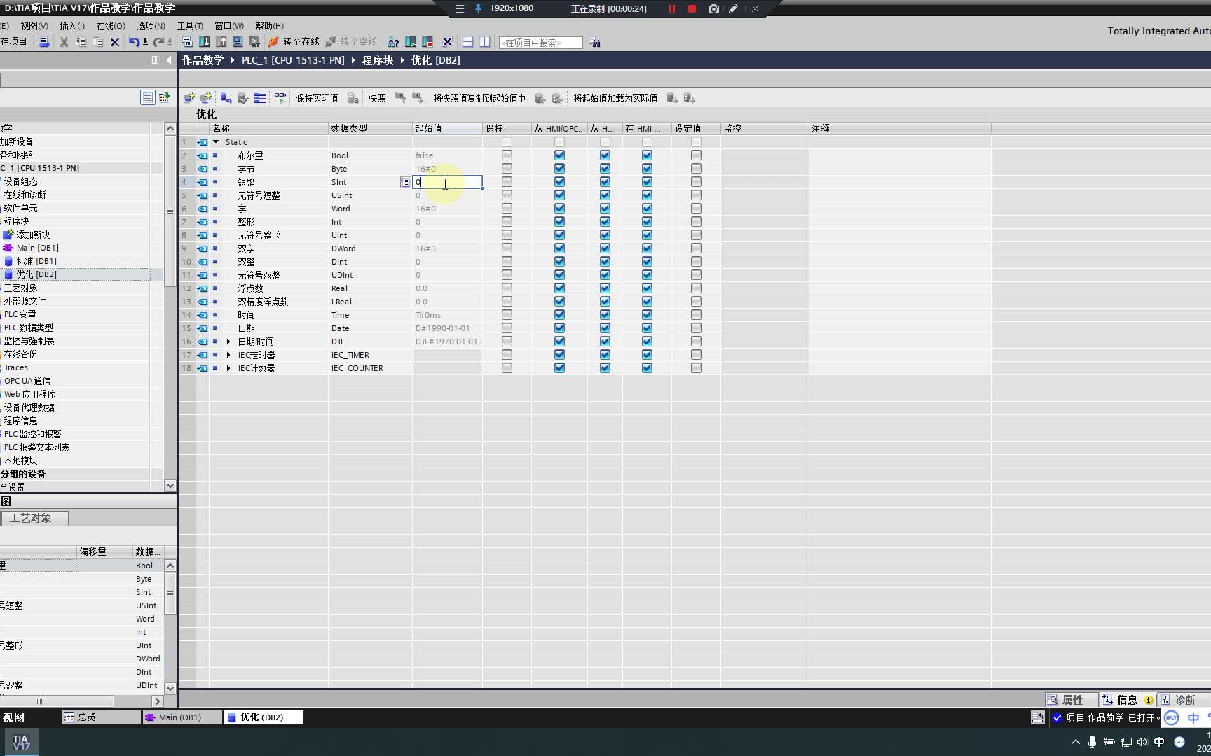1211x756 pixels.
Task: Expand the IEC计数器 row
Action: [228, 368]
